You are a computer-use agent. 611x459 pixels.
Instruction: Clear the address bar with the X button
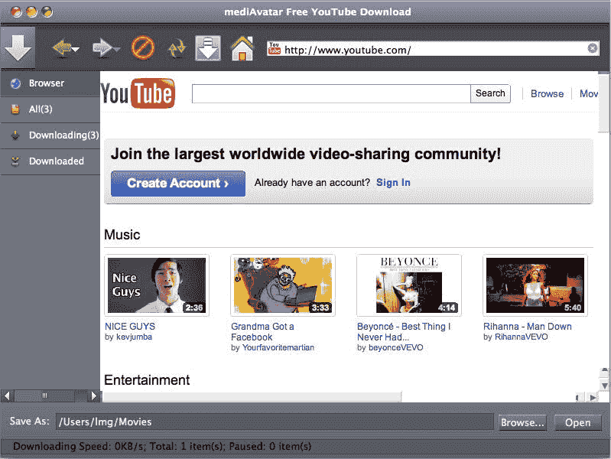593,48
